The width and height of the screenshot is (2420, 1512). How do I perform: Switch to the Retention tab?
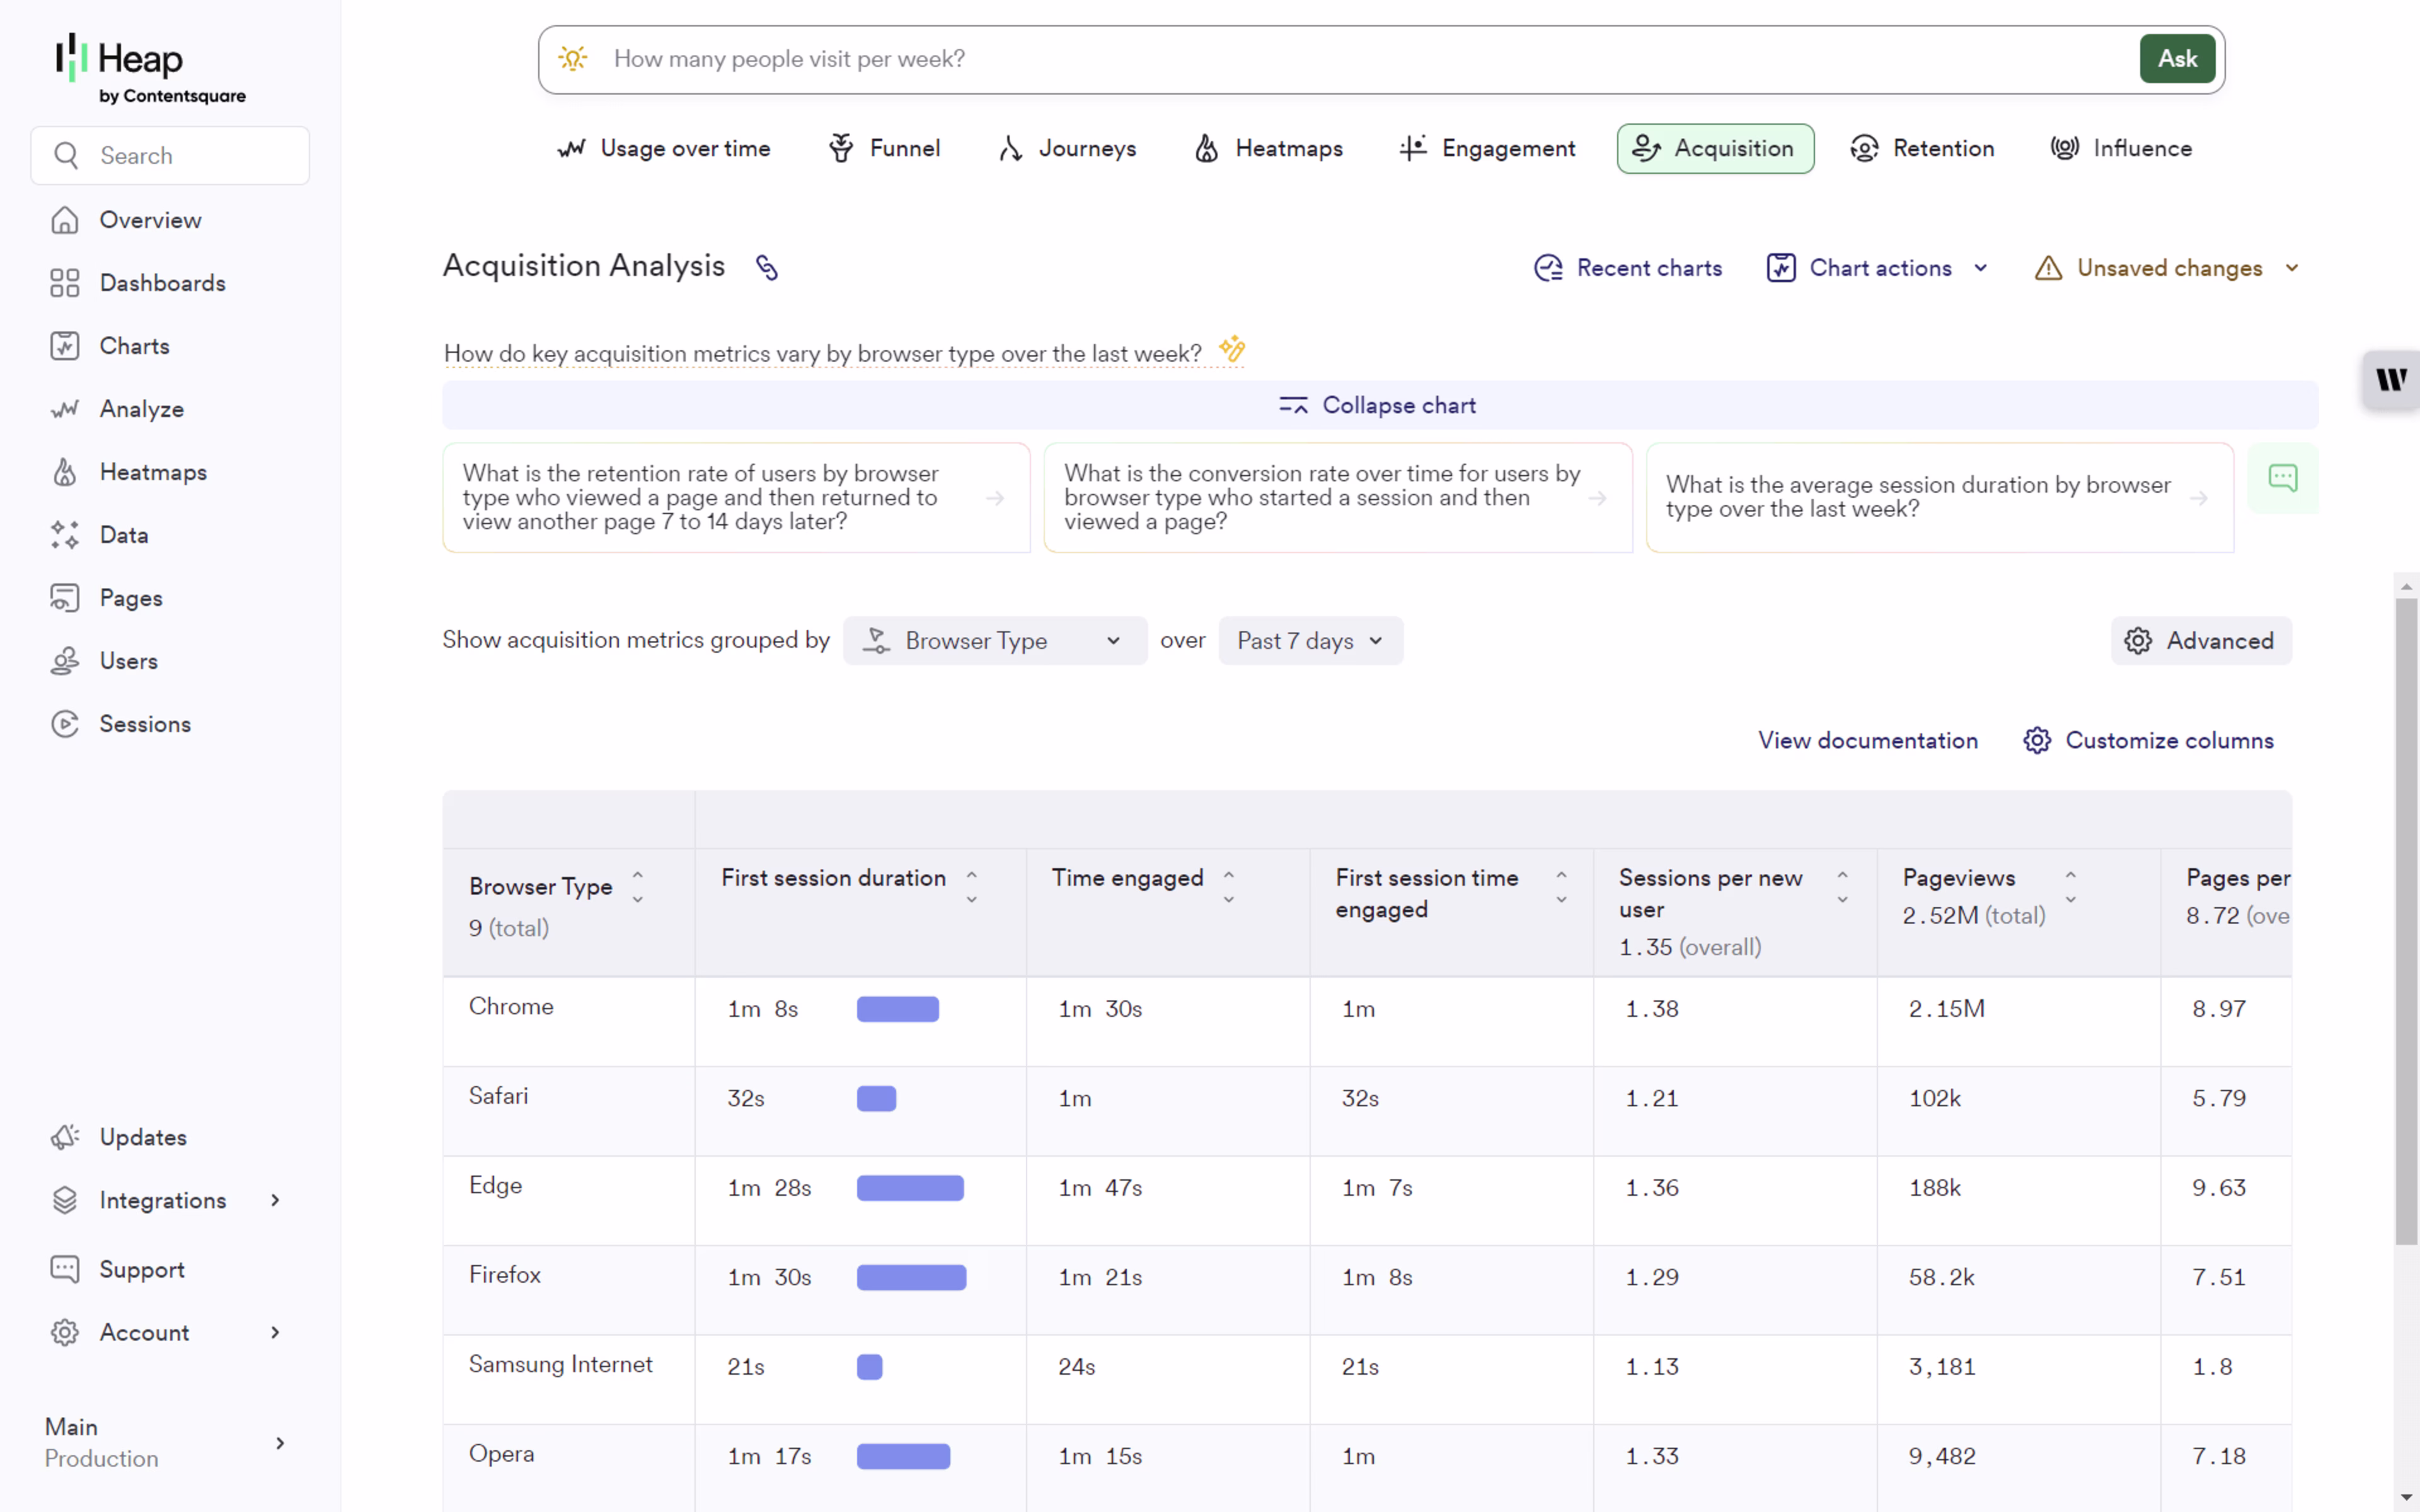pos(1921,149)
